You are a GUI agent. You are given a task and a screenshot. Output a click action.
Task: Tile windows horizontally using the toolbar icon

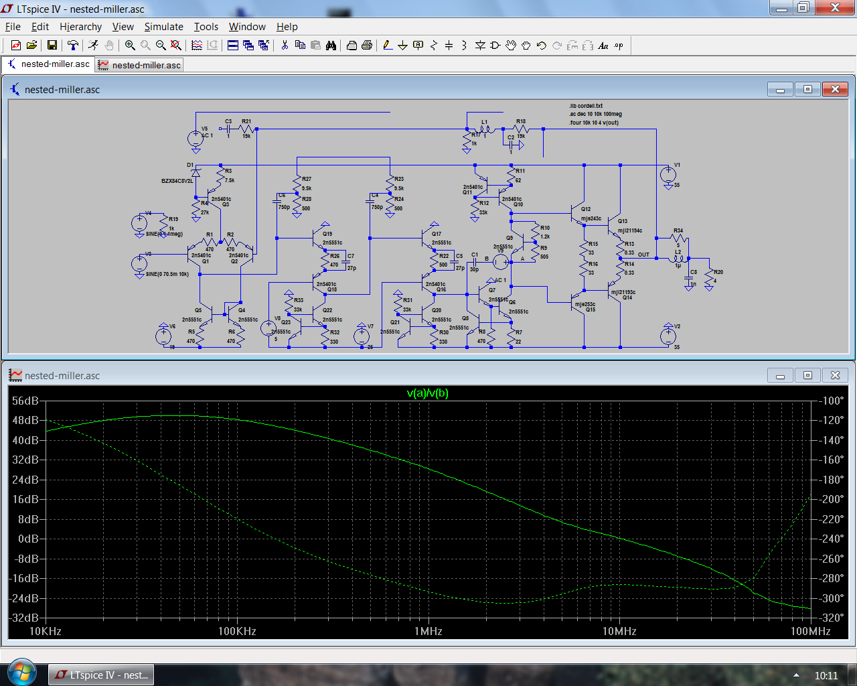coord(233,46)
